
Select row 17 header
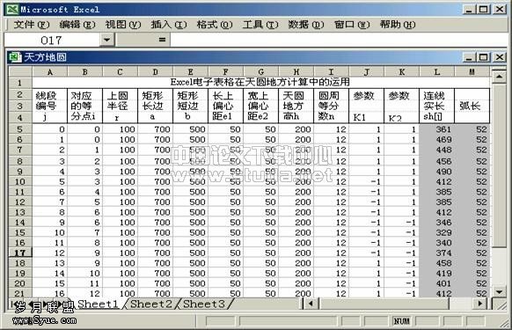(20, 253)
